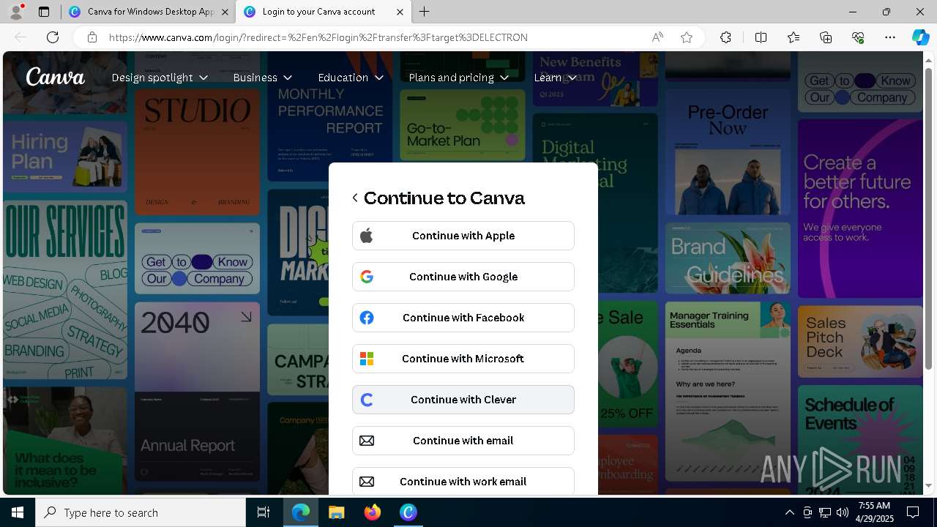937x527 pixels.
Task: Open tab actions menu icon
Action: click(44, 12)
